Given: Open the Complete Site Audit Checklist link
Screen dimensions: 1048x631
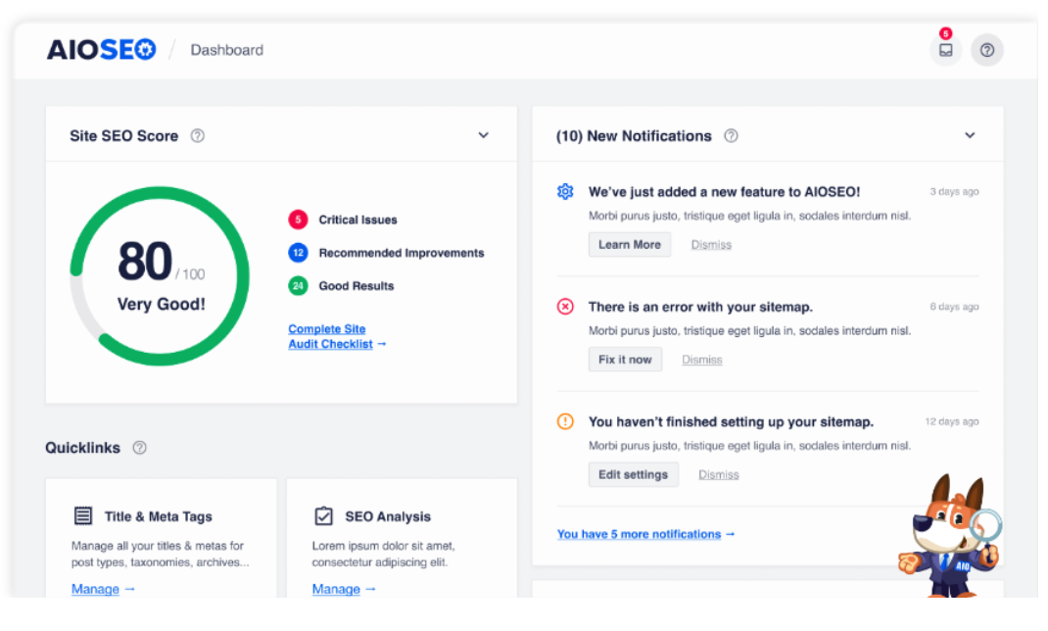Looking at the screenshot, I should coord(337,336).
